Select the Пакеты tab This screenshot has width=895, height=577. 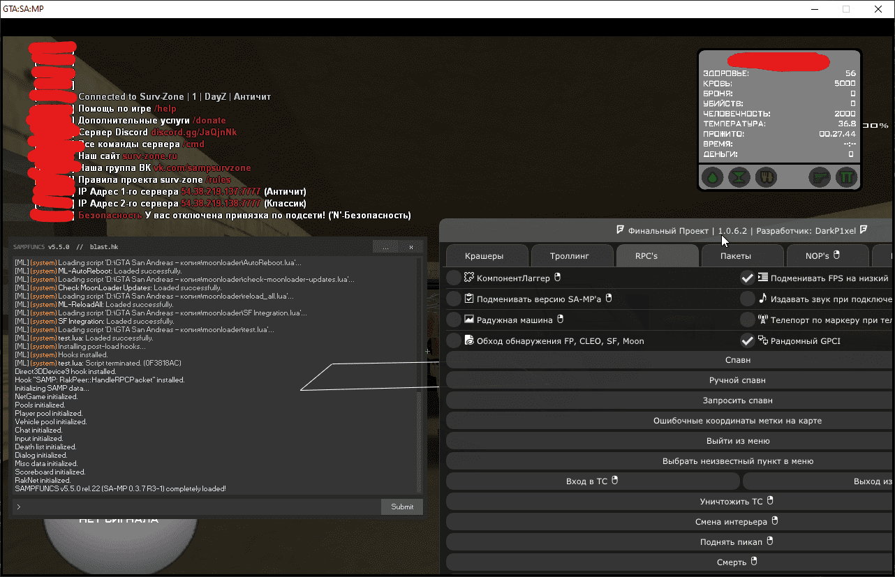(x=736, y=256)
